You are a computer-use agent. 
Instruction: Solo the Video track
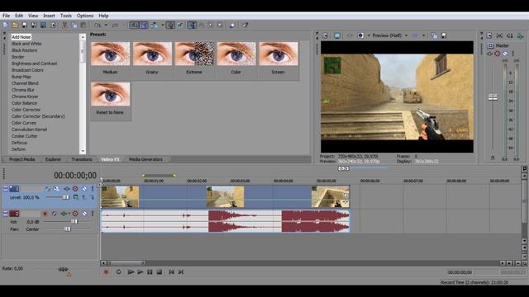click(93, 189)
